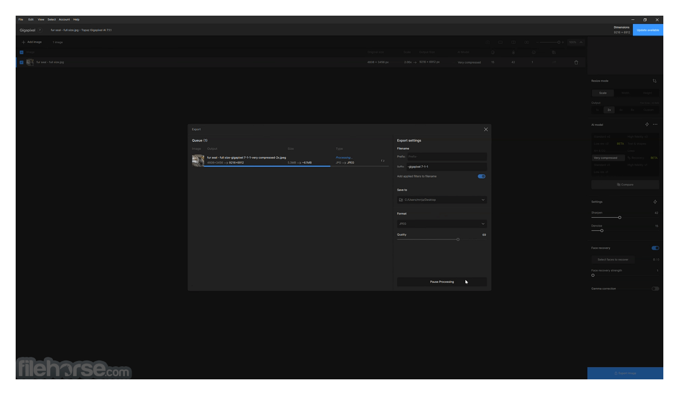Viewport: 679px width, 395px height.
Task: Click the Quality slider handle
Action: coord(458,240)
